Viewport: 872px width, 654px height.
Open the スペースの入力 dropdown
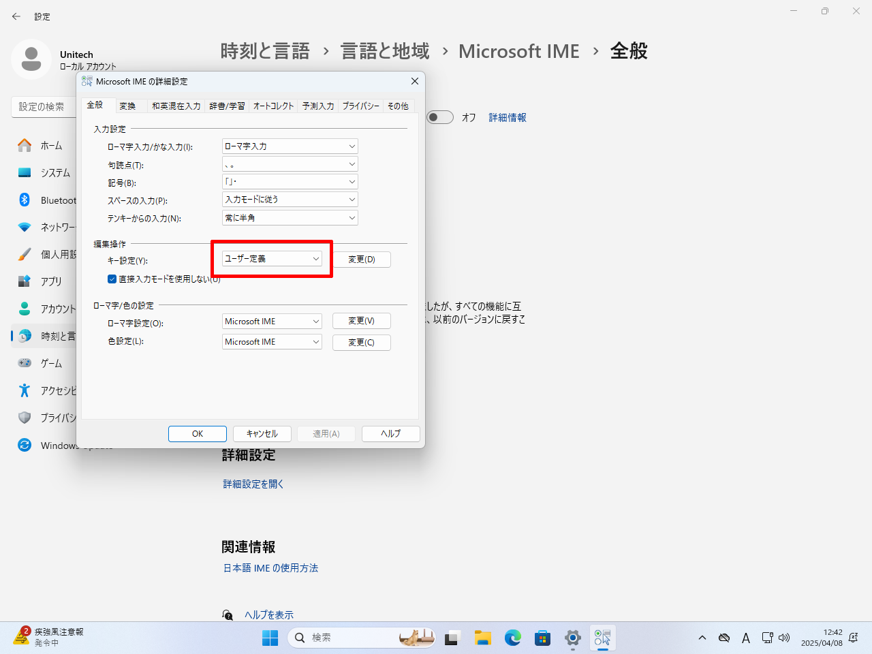point(290,200)
